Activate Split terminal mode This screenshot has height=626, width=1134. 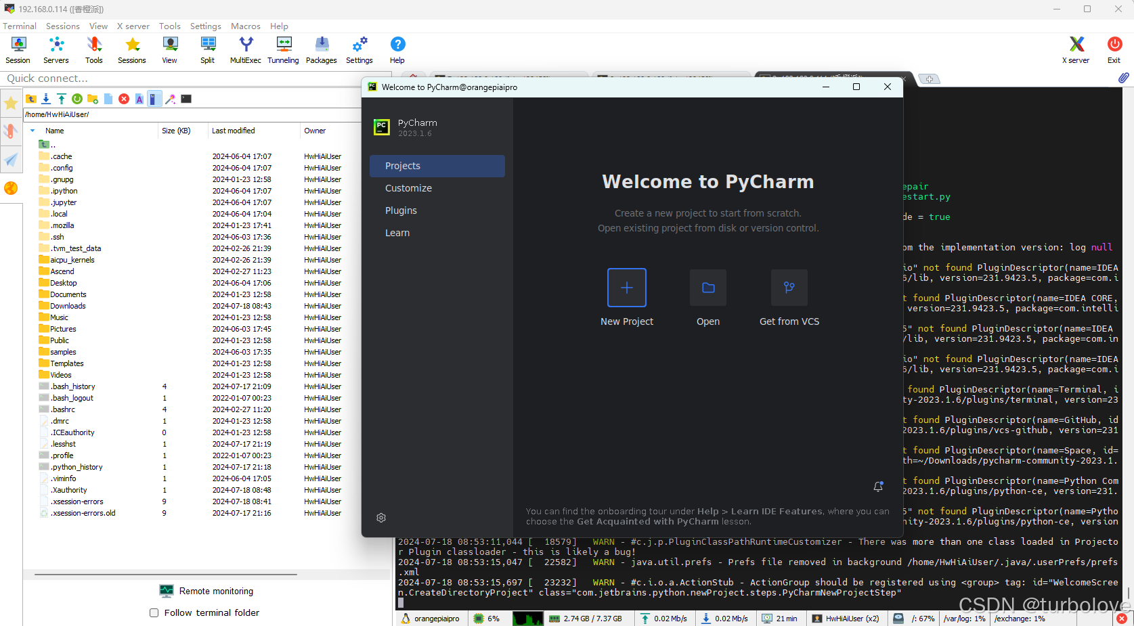pos(208,50)
